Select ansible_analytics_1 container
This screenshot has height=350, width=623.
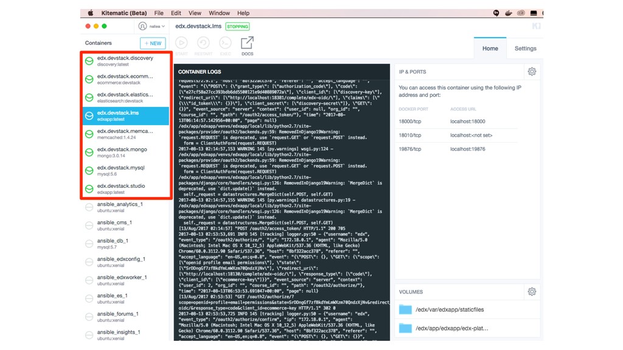(x=126, y=207)
